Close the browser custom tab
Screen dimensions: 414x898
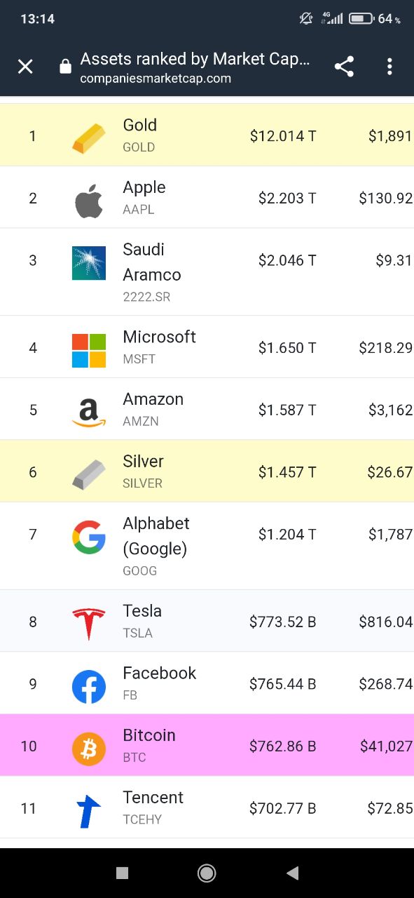(x=25, y=67)
